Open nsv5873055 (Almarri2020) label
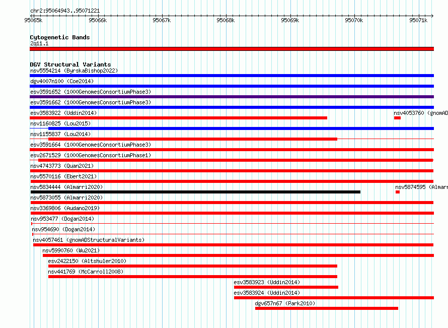The height and width of the screenshot is (328, 448). (x=66, y=198)
